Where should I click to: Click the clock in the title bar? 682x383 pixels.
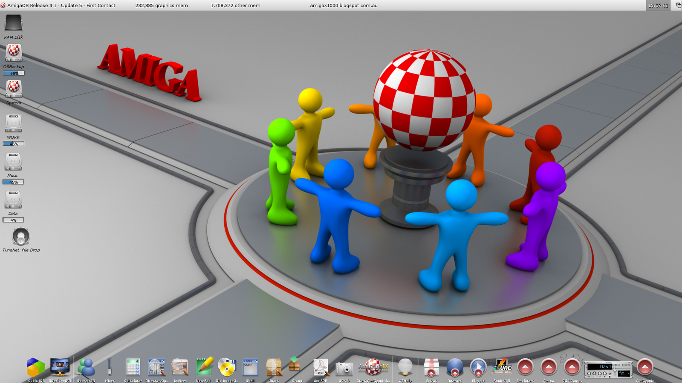(x=658, y=6)
